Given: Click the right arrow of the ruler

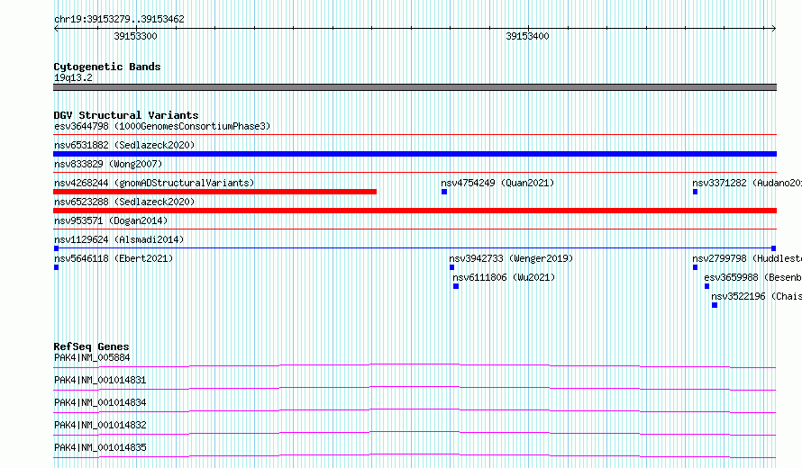Looking at the screenshot, I should coord(773,28).
